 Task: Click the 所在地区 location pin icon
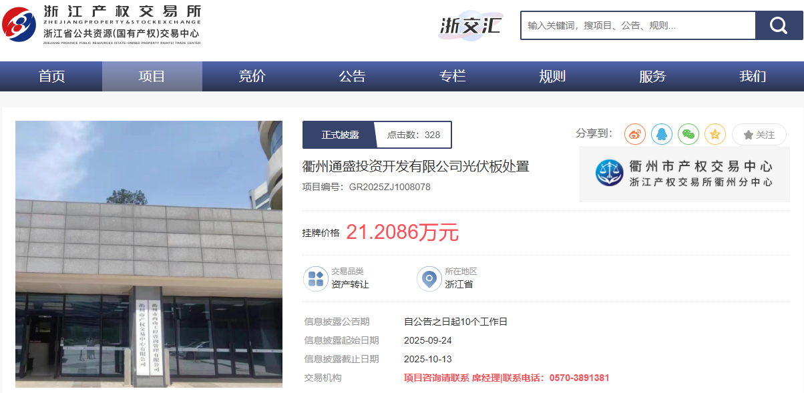(429, 278)
